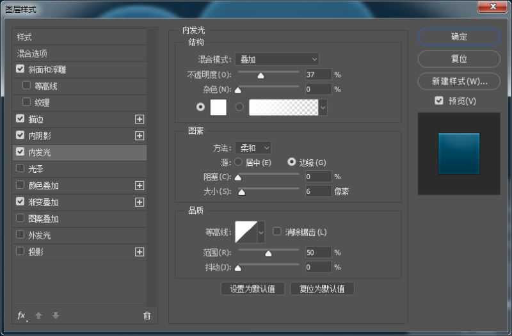The height and width of the screenshot is (336, 512).
Task: Expand the 等高线 contour picker arrow
Action: coord(261,232)
